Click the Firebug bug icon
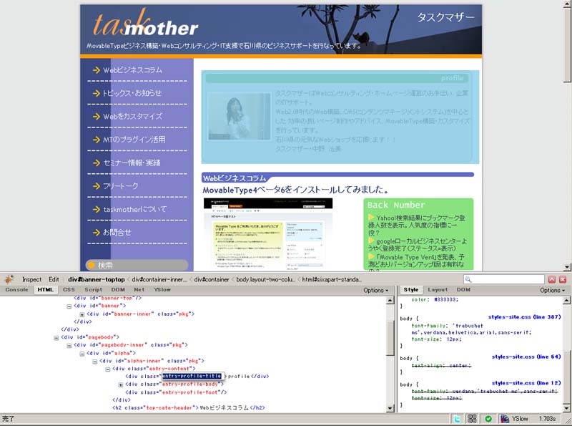 pos(9,279)
